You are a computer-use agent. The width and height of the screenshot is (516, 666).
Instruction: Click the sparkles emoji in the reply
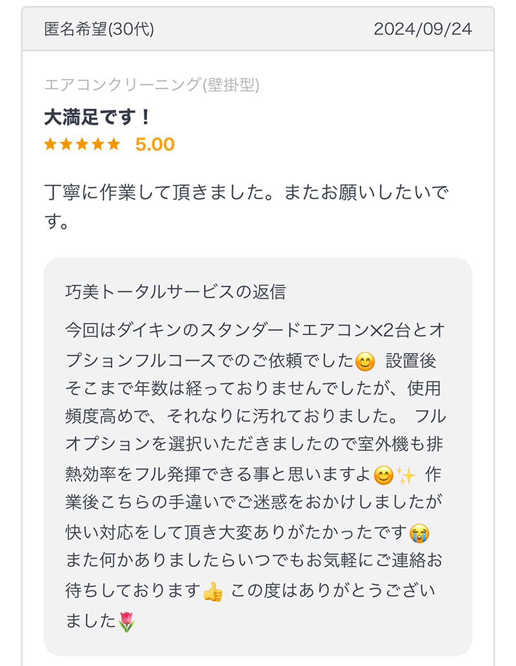(406, 476)
